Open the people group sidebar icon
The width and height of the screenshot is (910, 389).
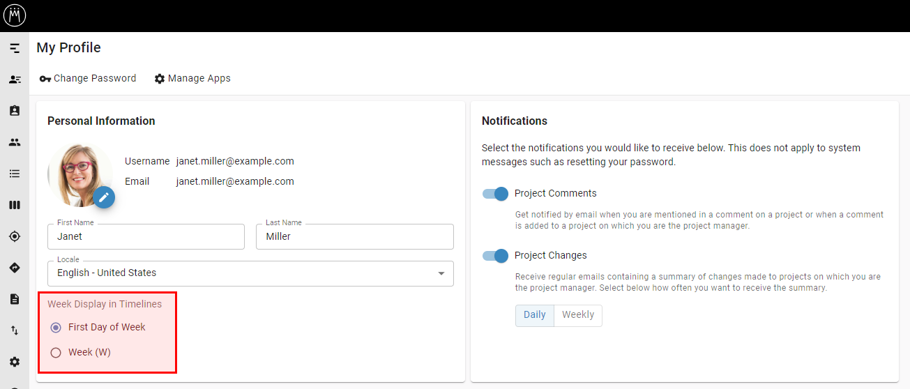(15, 142)
